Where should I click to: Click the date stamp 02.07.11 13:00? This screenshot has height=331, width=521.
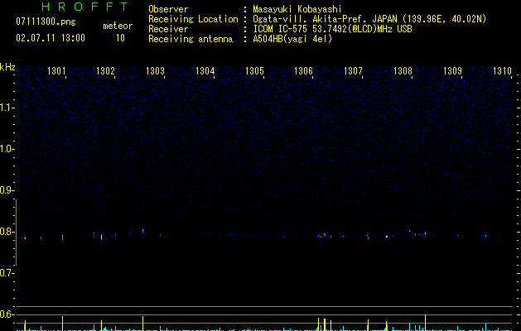coord(51,38)
